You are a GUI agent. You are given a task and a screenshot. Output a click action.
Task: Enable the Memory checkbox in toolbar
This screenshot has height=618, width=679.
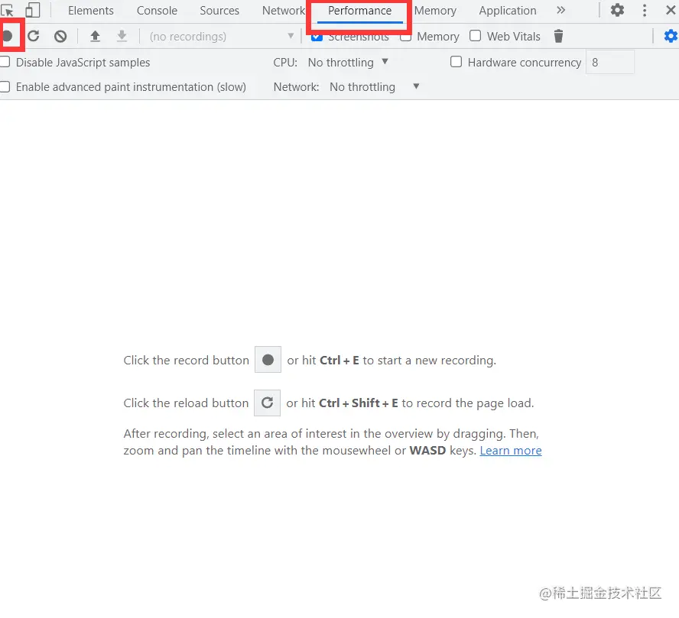pyautogui.click(x=406, y=37)
